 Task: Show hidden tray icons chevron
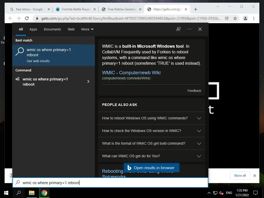point(209,193)
